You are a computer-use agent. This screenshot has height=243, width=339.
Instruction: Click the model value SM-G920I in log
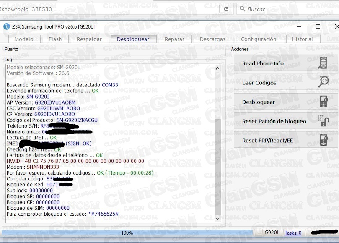[x=38, y=97]
